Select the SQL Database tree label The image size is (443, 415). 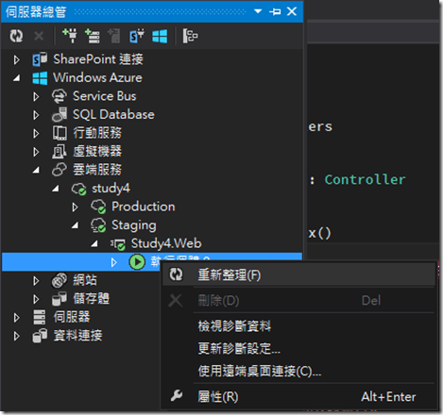click(113, 114)
